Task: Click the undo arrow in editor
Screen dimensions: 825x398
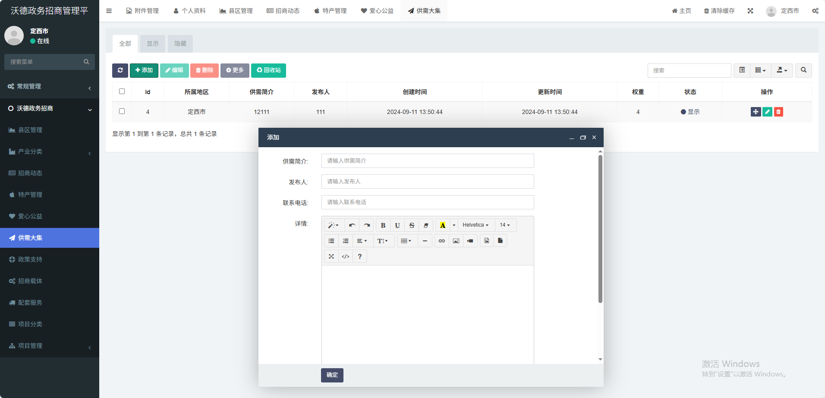Action: [352, 225]
